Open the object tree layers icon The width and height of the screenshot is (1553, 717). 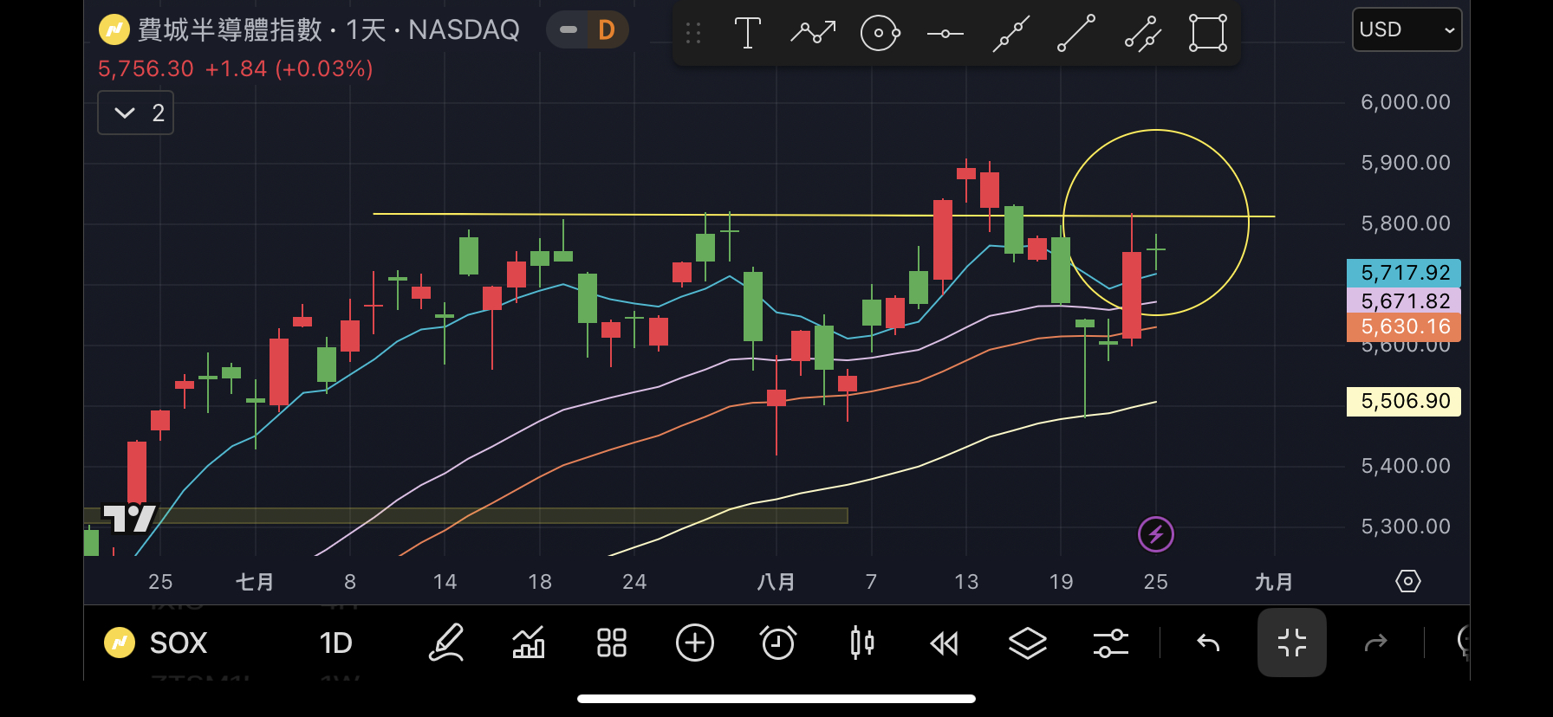pyautogui.click(x=1027, y=643)
